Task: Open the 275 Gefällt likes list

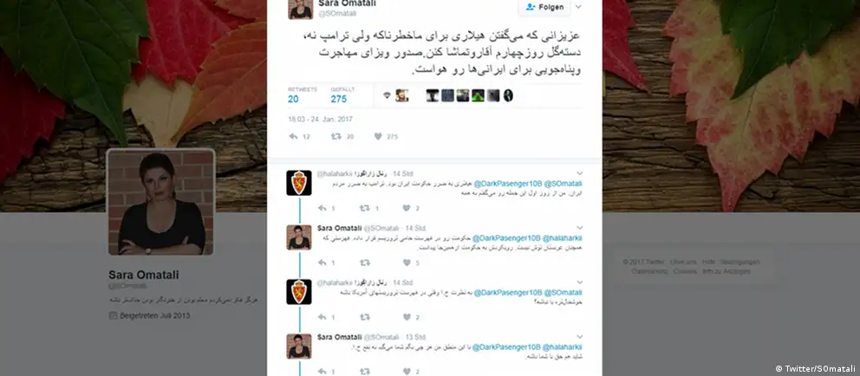Action: point(339,95)
